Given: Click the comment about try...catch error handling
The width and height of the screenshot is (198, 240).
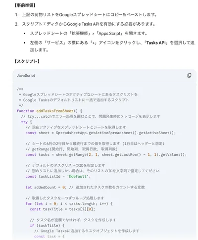Looking at the screenshot, I should [x=91, y=116].
